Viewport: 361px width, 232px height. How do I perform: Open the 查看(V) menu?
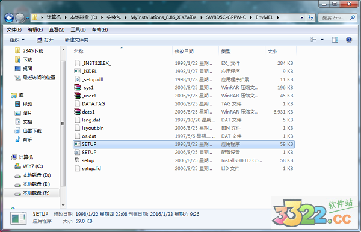[x=57, y=29]
